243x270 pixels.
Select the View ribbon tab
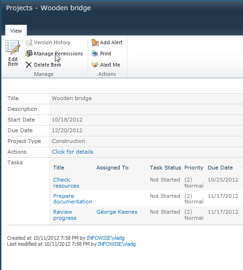[16, 31]
